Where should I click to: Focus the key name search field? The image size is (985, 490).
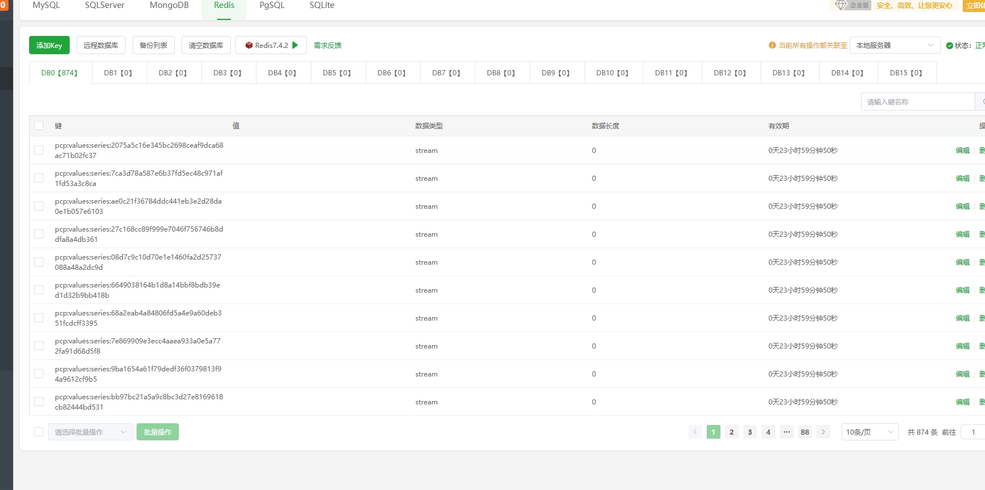(918, 102)
